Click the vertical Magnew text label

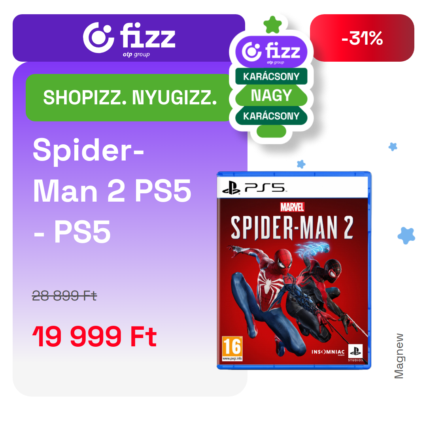point(399,356)
